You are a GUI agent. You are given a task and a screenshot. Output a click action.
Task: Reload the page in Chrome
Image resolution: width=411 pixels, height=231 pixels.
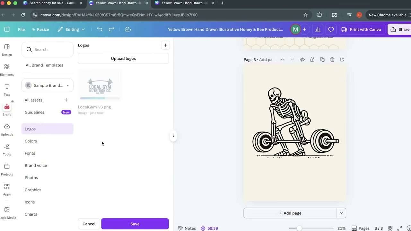[23, 15]
